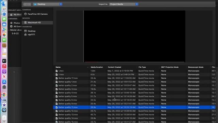Click the raja1171 home icon

[25, 35]
